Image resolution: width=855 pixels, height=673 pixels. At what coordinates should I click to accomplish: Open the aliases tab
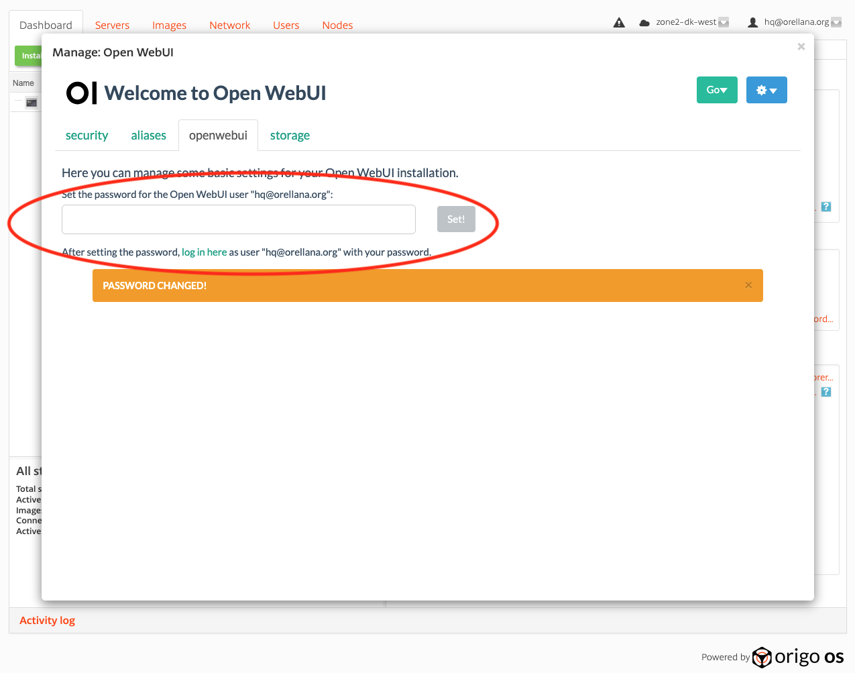tap(148, 136)
